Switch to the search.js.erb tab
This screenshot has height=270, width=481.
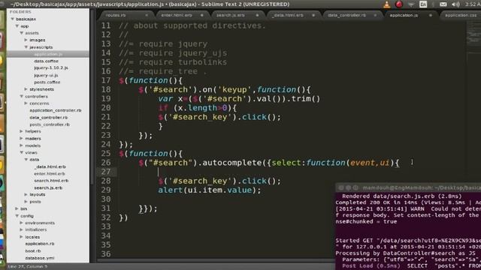231,15
